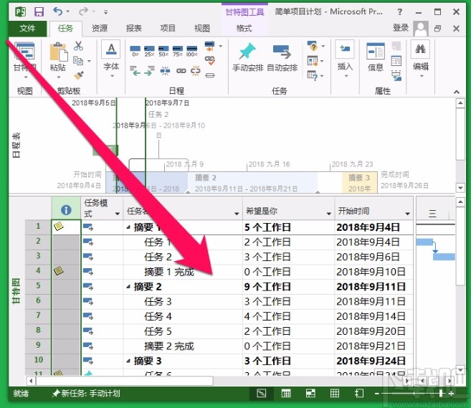The image size is (471, 408).
Task: Click the note icon on row 4
Action: pos(59,271)
